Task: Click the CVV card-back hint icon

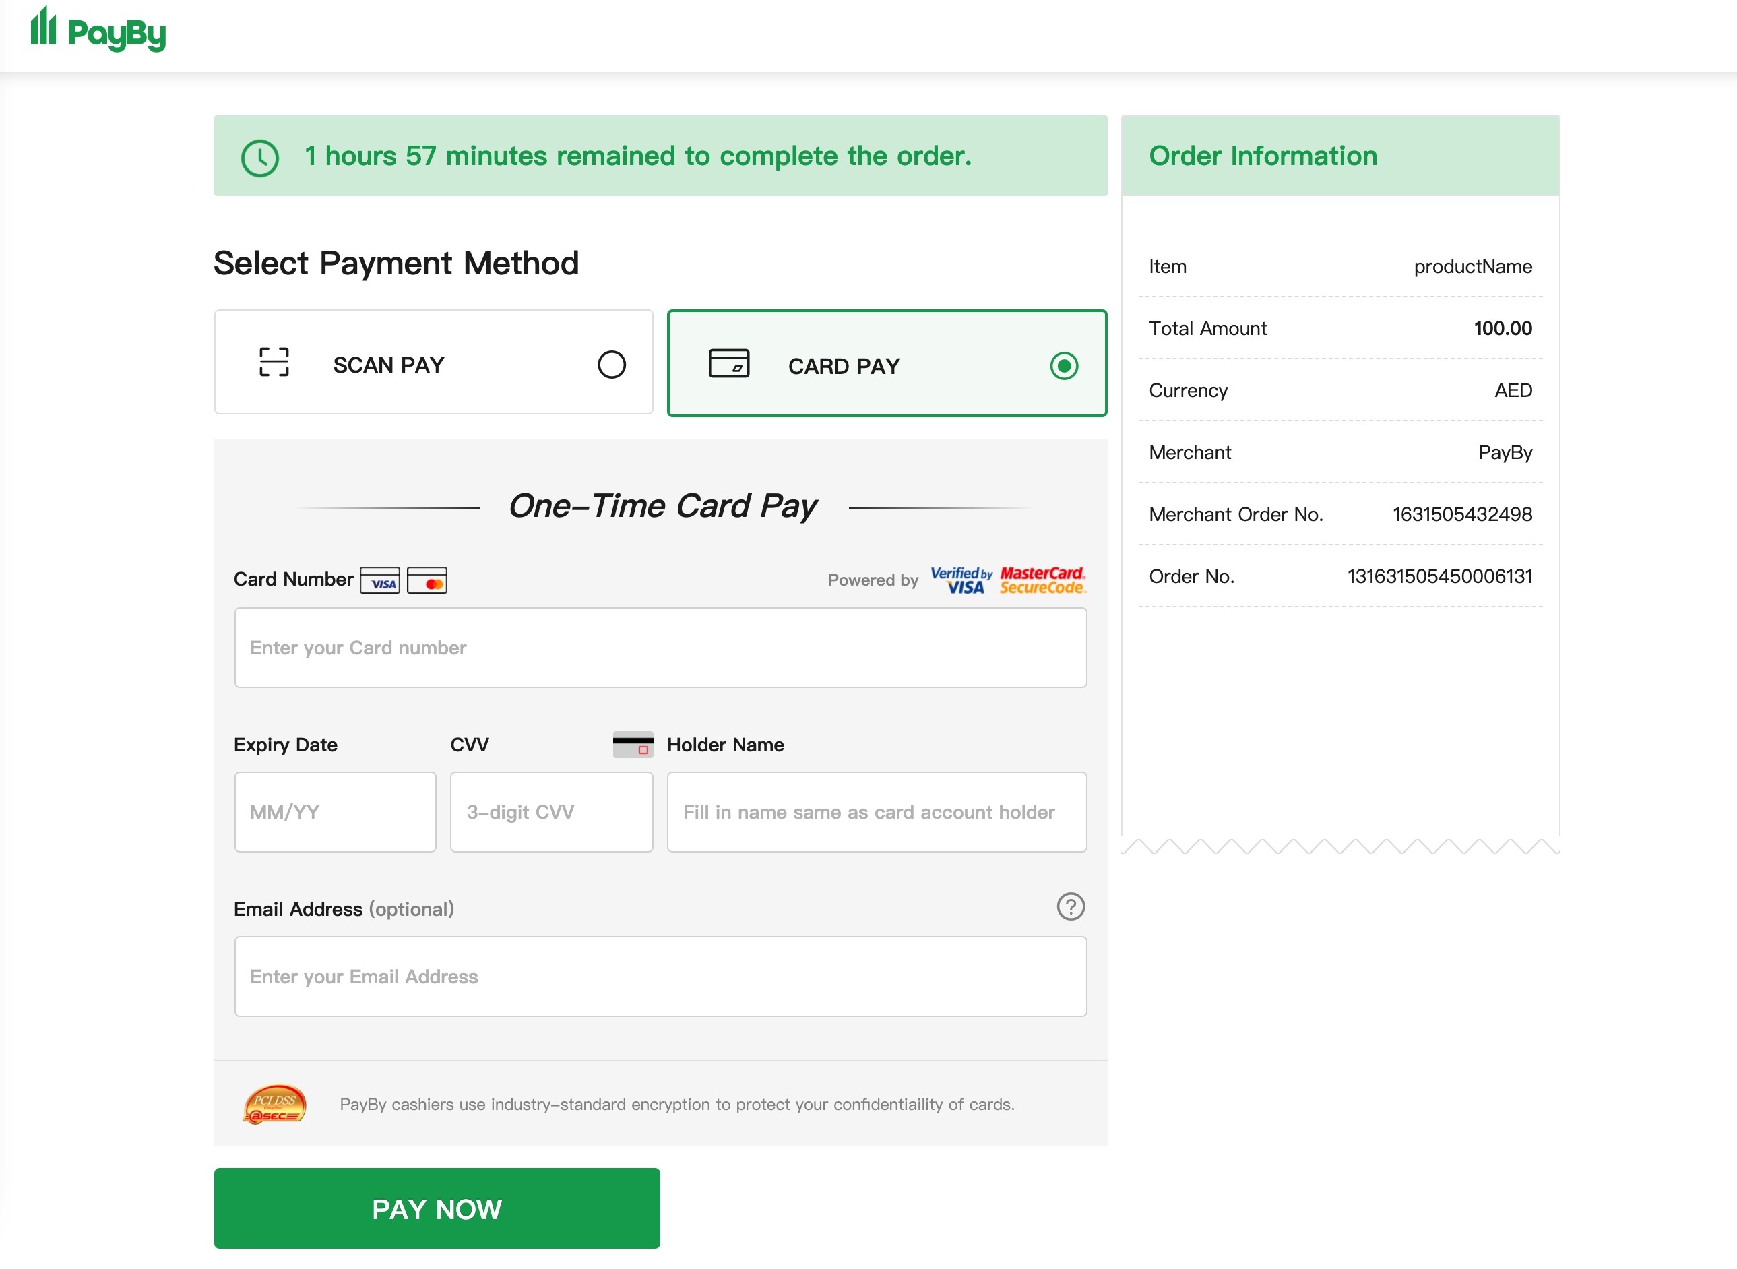Action: pyautogui.click(x=633, y=744)
